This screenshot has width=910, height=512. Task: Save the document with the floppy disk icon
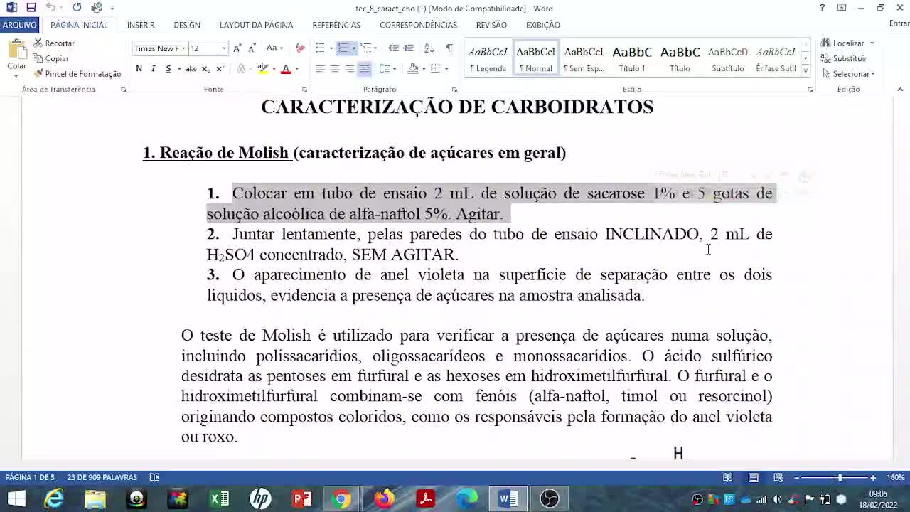(x=31, y=8)
